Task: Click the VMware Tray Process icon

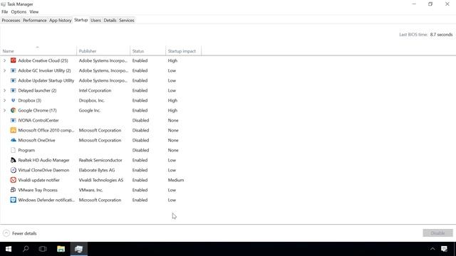Action: pos(13,190)
